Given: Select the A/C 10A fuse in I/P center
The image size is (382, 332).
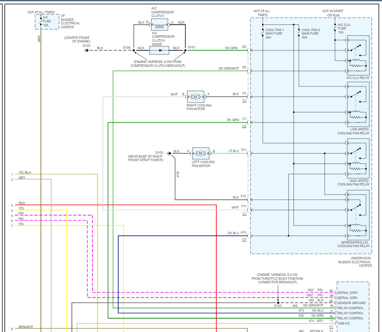Looking at the screenshot, I should point(41,21).
